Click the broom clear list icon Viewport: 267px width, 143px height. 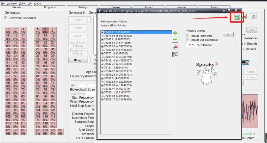(x=175, y=46)
